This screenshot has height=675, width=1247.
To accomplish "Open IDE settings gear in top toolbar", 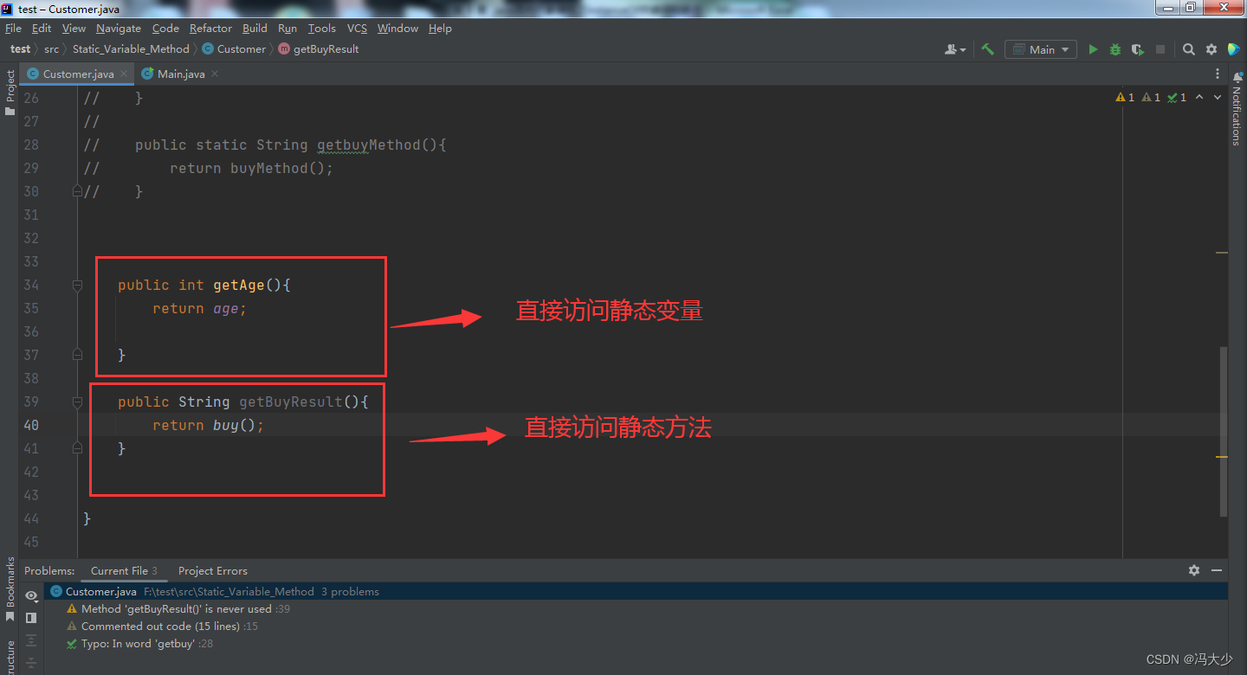I will (1211, 49).
